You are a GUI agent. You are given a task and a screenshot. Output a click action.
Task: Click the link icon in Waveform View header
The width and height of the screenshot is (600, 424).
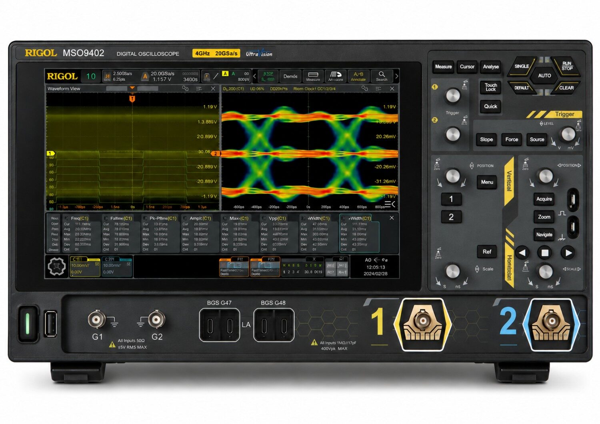[x=185, y=88]
